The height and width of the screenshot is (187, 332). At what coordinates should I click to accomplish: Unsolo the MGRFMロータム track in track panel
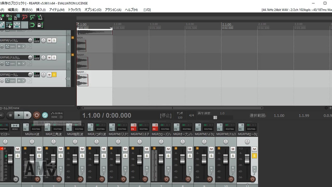pyautogui.click(x=54, y=75)
